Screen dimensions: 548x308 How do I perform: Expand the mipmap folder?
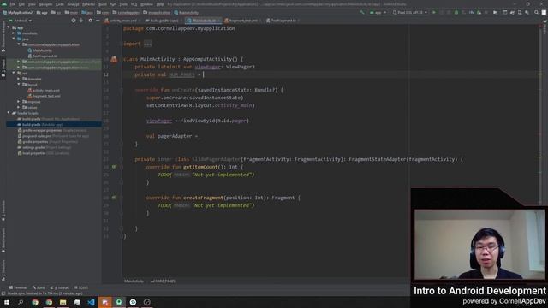(19, 102)
